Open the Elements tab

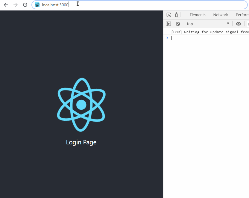(x=198, y=15)
